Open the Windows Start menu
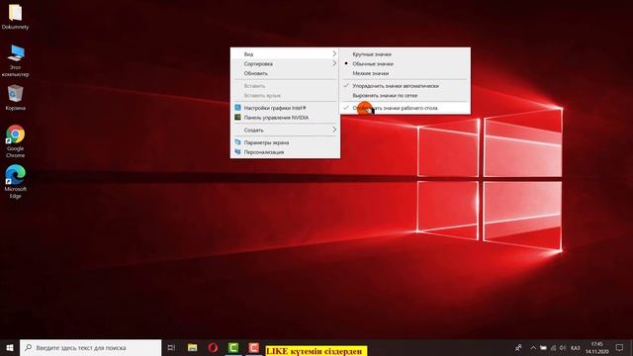The height and width of the screenshot is (356, 633). coord(10,347)
